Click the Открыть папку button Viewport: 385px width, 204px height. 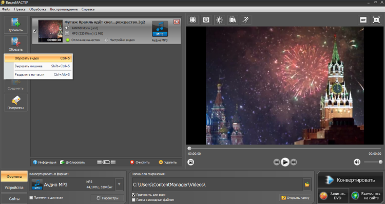(x=295, y=198)
